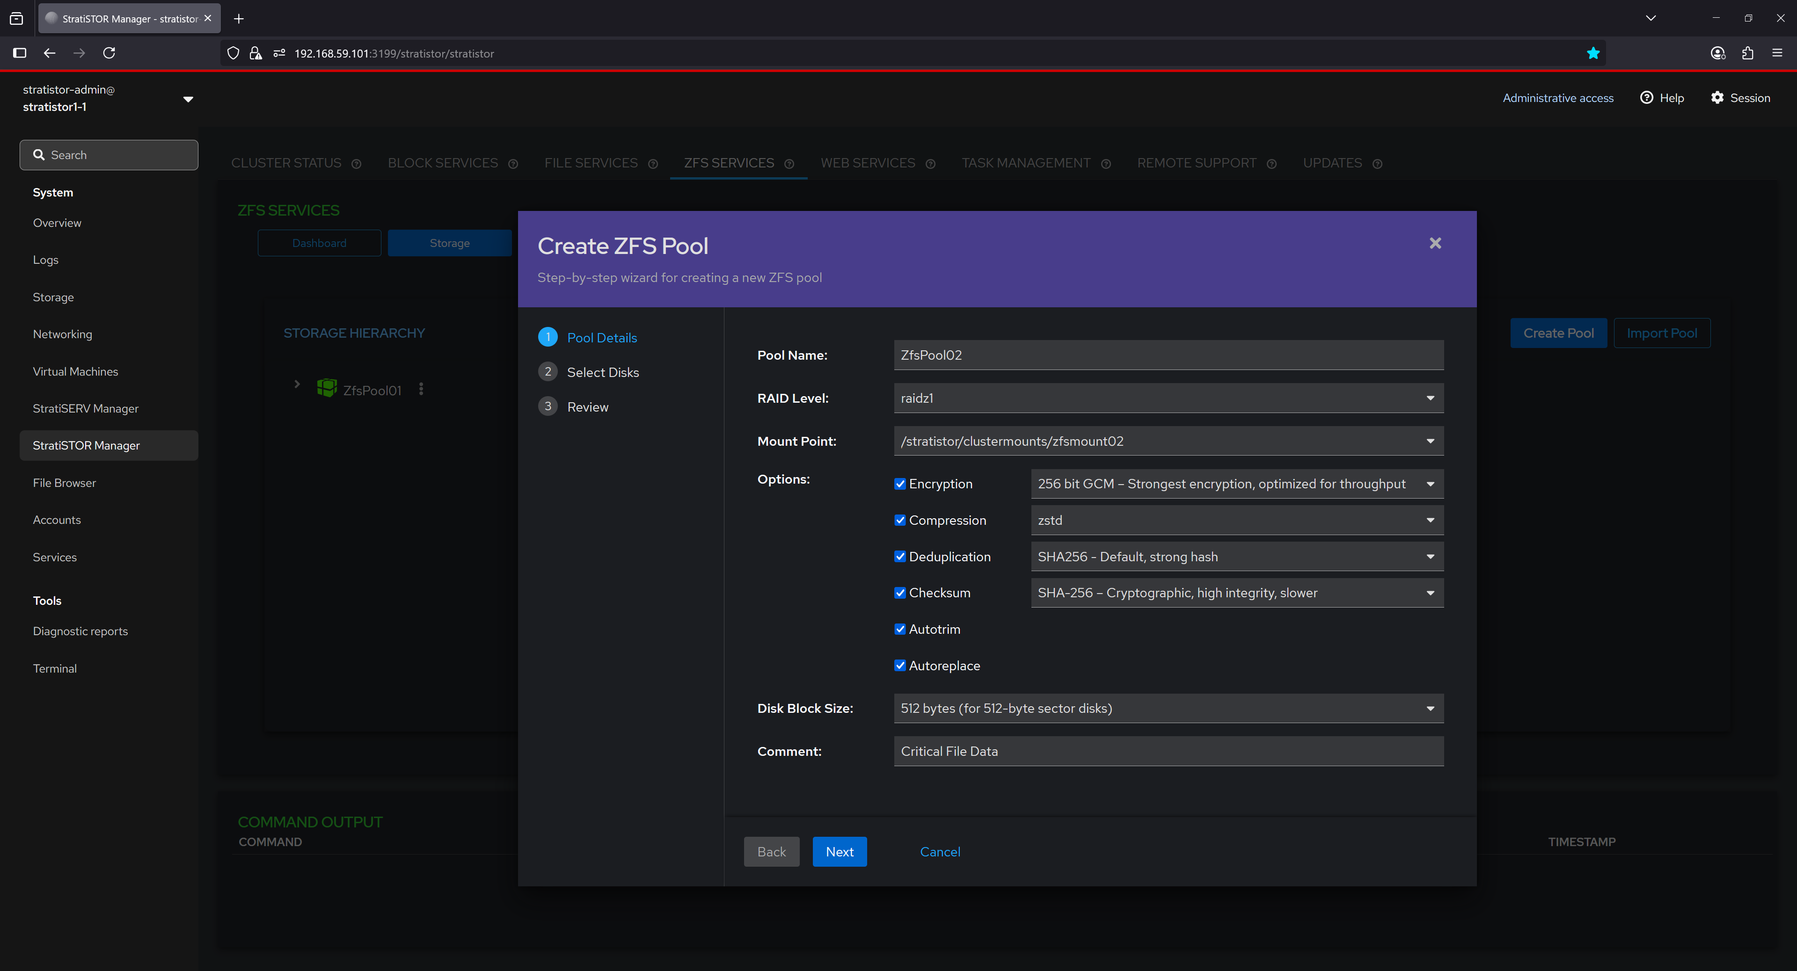Open Terminal in the sidebar

click(x=54, y=668)
